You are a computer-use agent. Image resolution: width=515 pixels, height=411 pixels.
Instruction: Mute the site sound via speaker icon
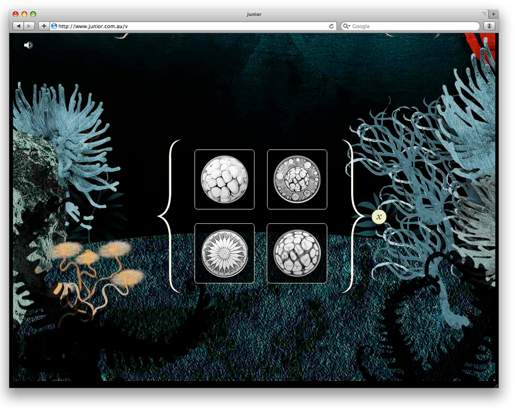pos(28,45)
